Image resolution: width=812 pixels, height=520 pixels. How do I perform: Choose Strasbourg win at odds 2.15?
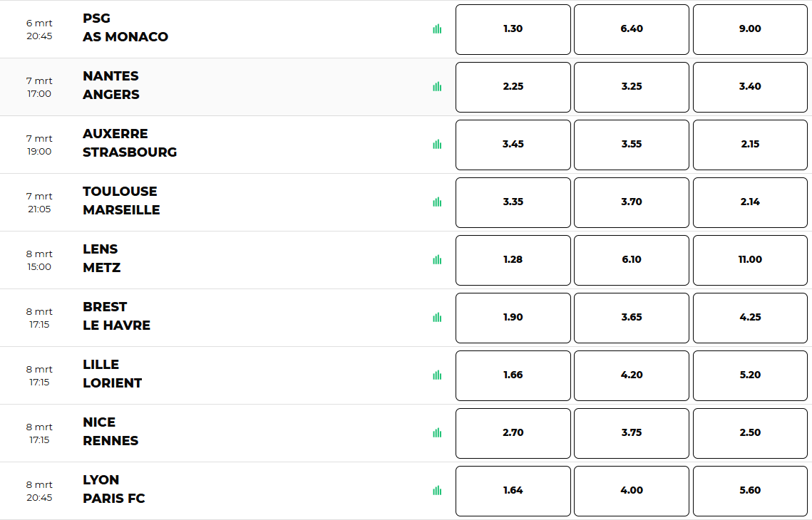[x=750, y=145]
